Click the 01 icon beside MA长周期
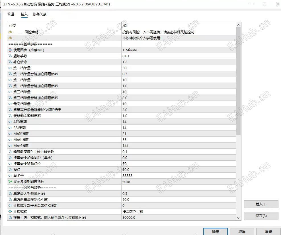The height and width of the screenshot is (235, 281). coord(10,146)
